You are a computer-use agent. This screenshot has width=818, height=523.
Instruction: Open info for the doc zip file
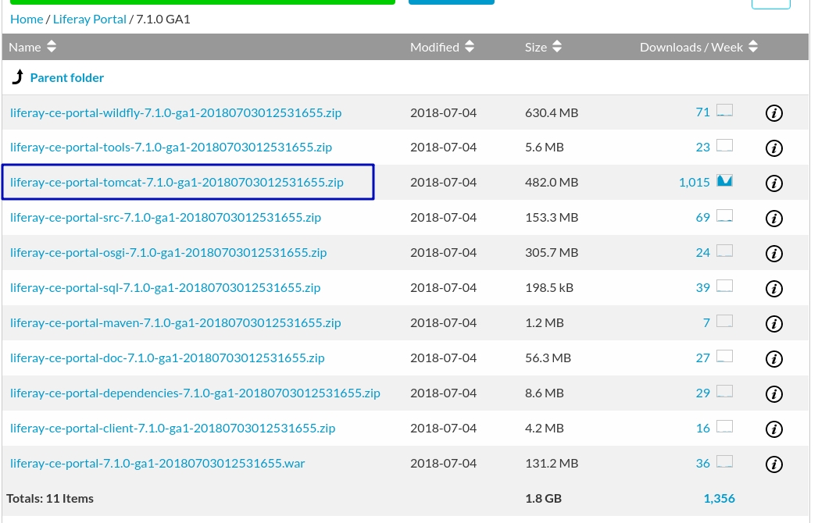coord(773,359)
